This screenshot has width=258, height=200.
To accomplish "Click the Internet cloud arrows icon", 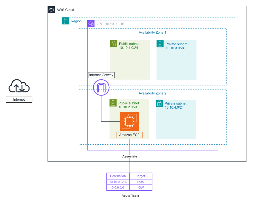I will (x=19, y=86).
